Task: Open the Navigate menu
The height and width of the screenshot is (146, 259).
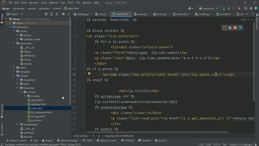Action: pos(34,3)
